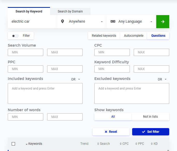The width and height of the screenshot is (177, 151).
Task: Click the sort arrows beside Search column
Action: click(98, 144)
